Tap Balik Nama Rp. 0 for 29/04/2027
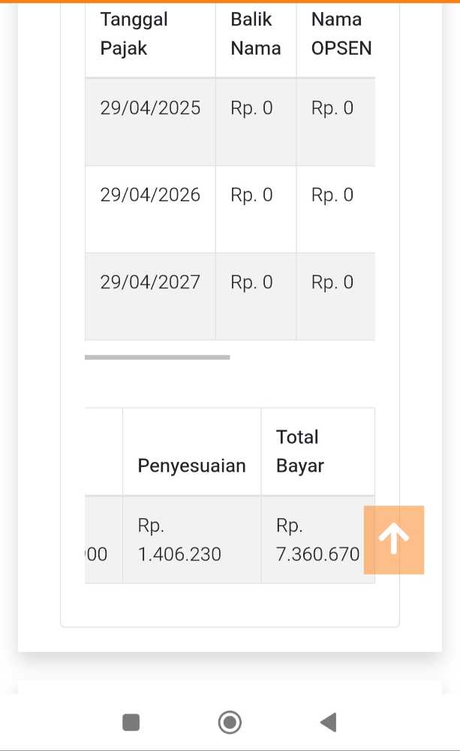460x751 pixels. click(251, 282)
